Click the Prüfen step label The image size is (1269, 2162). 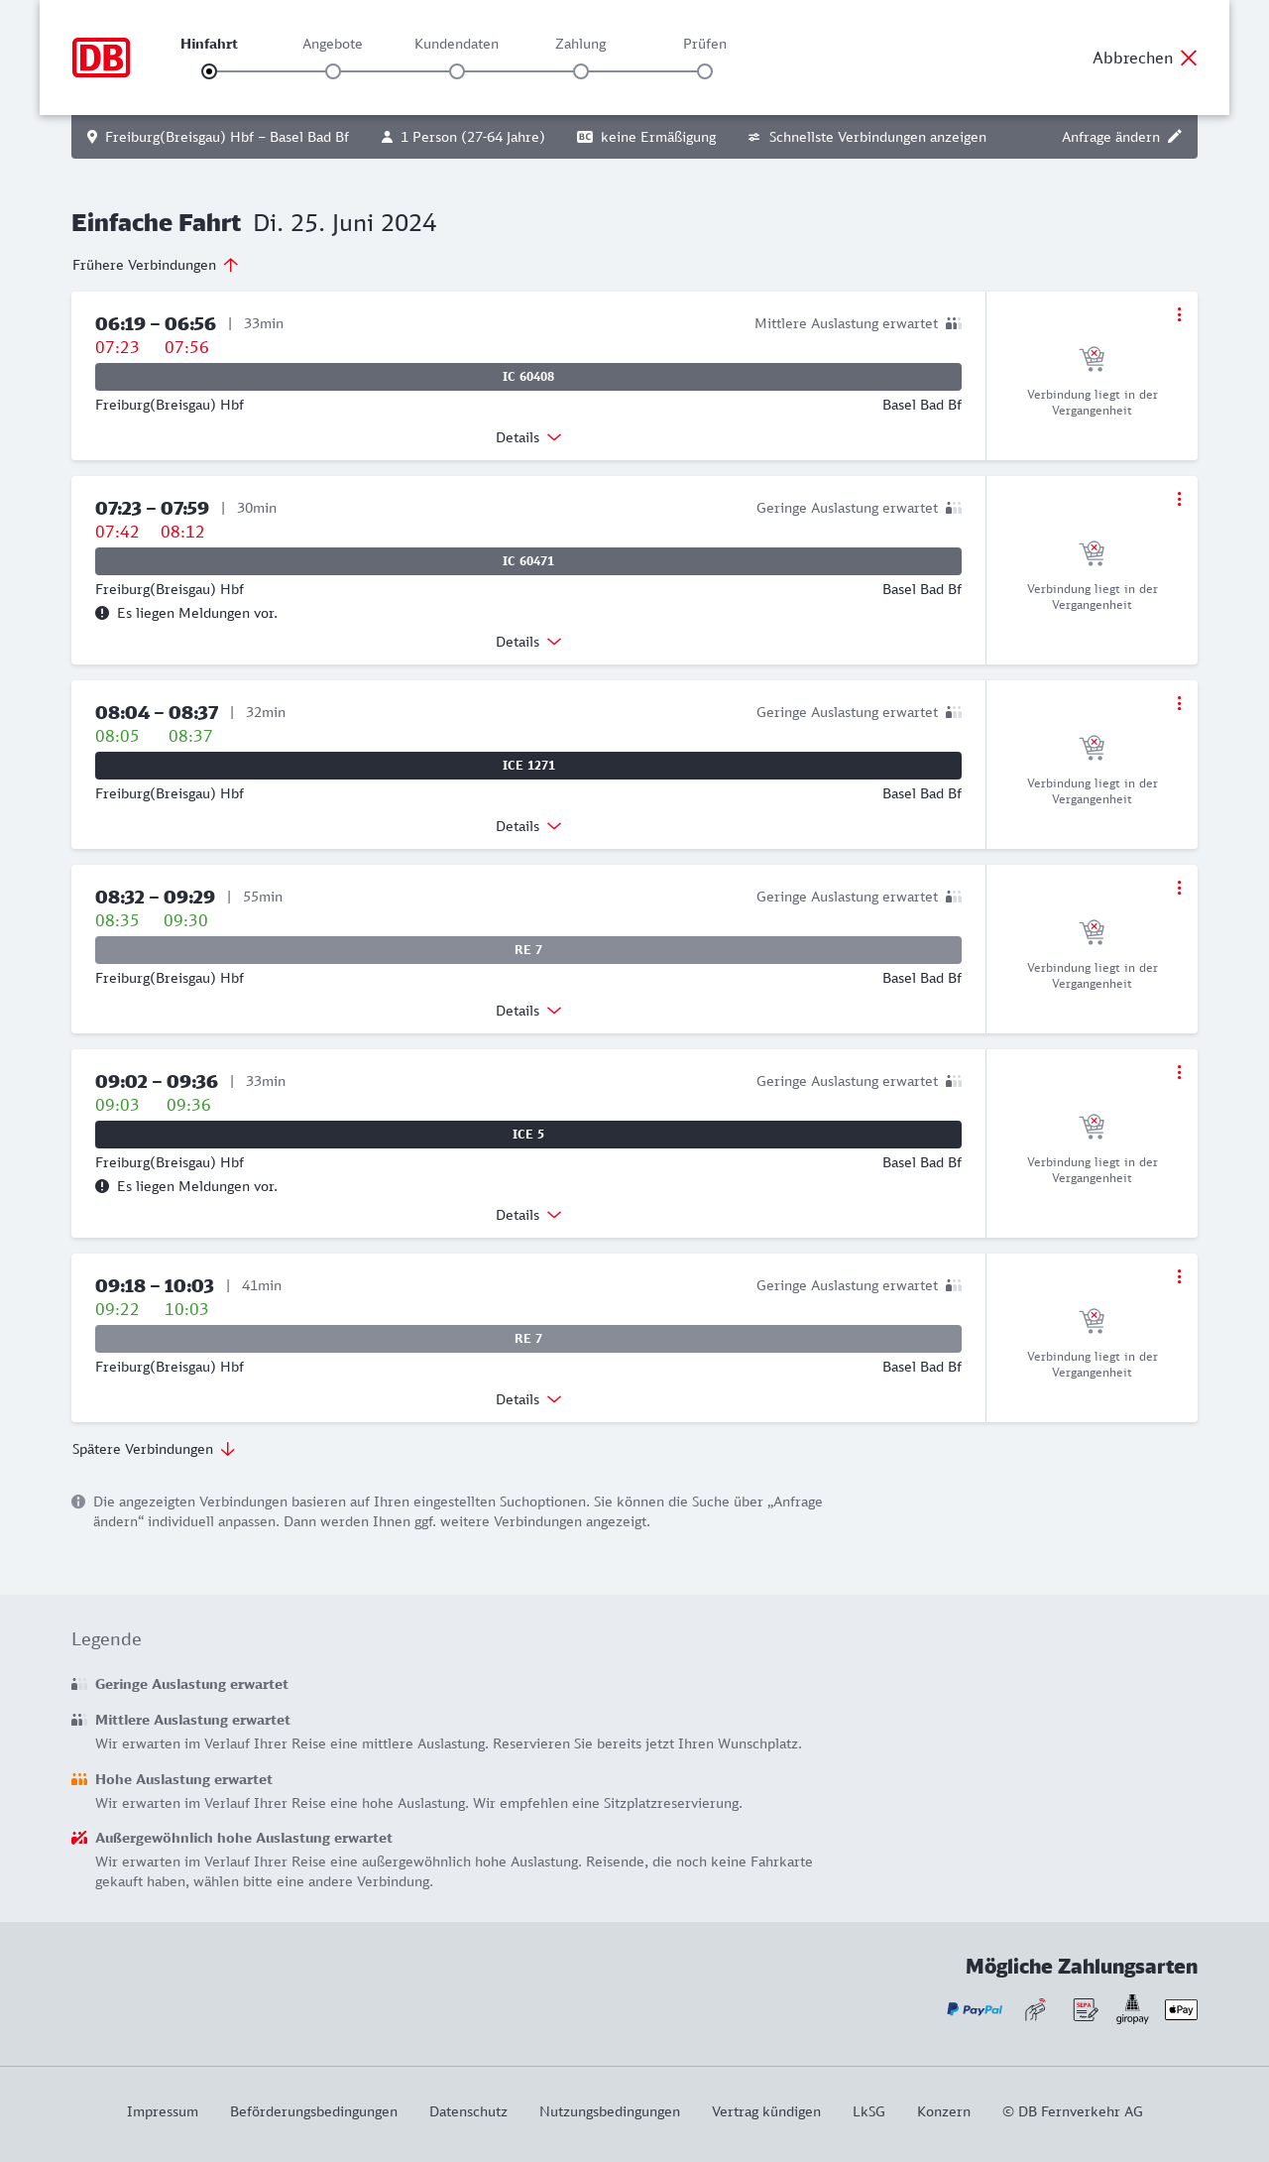pyautogui.click(x=705, y=44)
